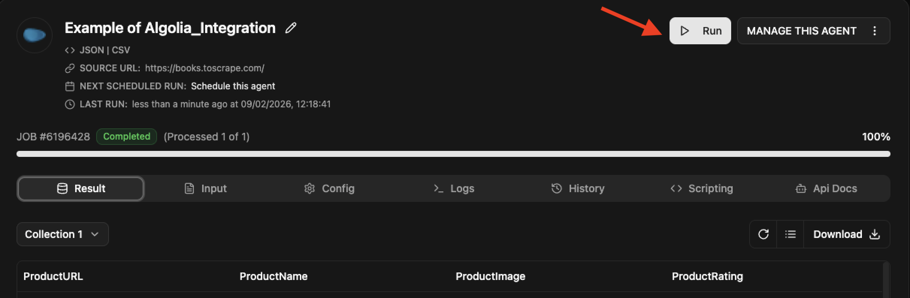
Task: Open the MANAGE THIS AGENT menu
Action: 801,31
